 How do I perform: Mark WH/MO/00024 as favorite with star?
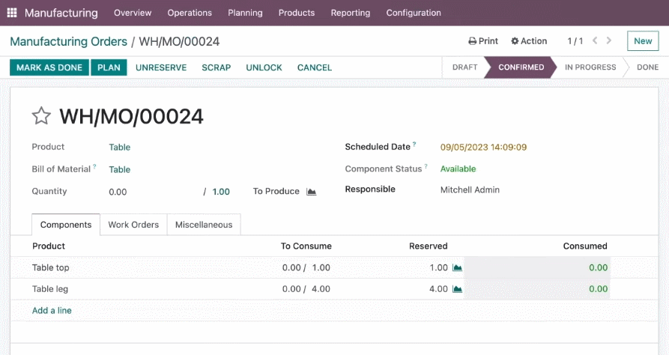click(41, 116)
